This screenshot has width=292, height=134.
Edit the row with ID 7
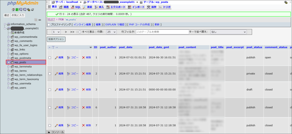coord(59,125)
